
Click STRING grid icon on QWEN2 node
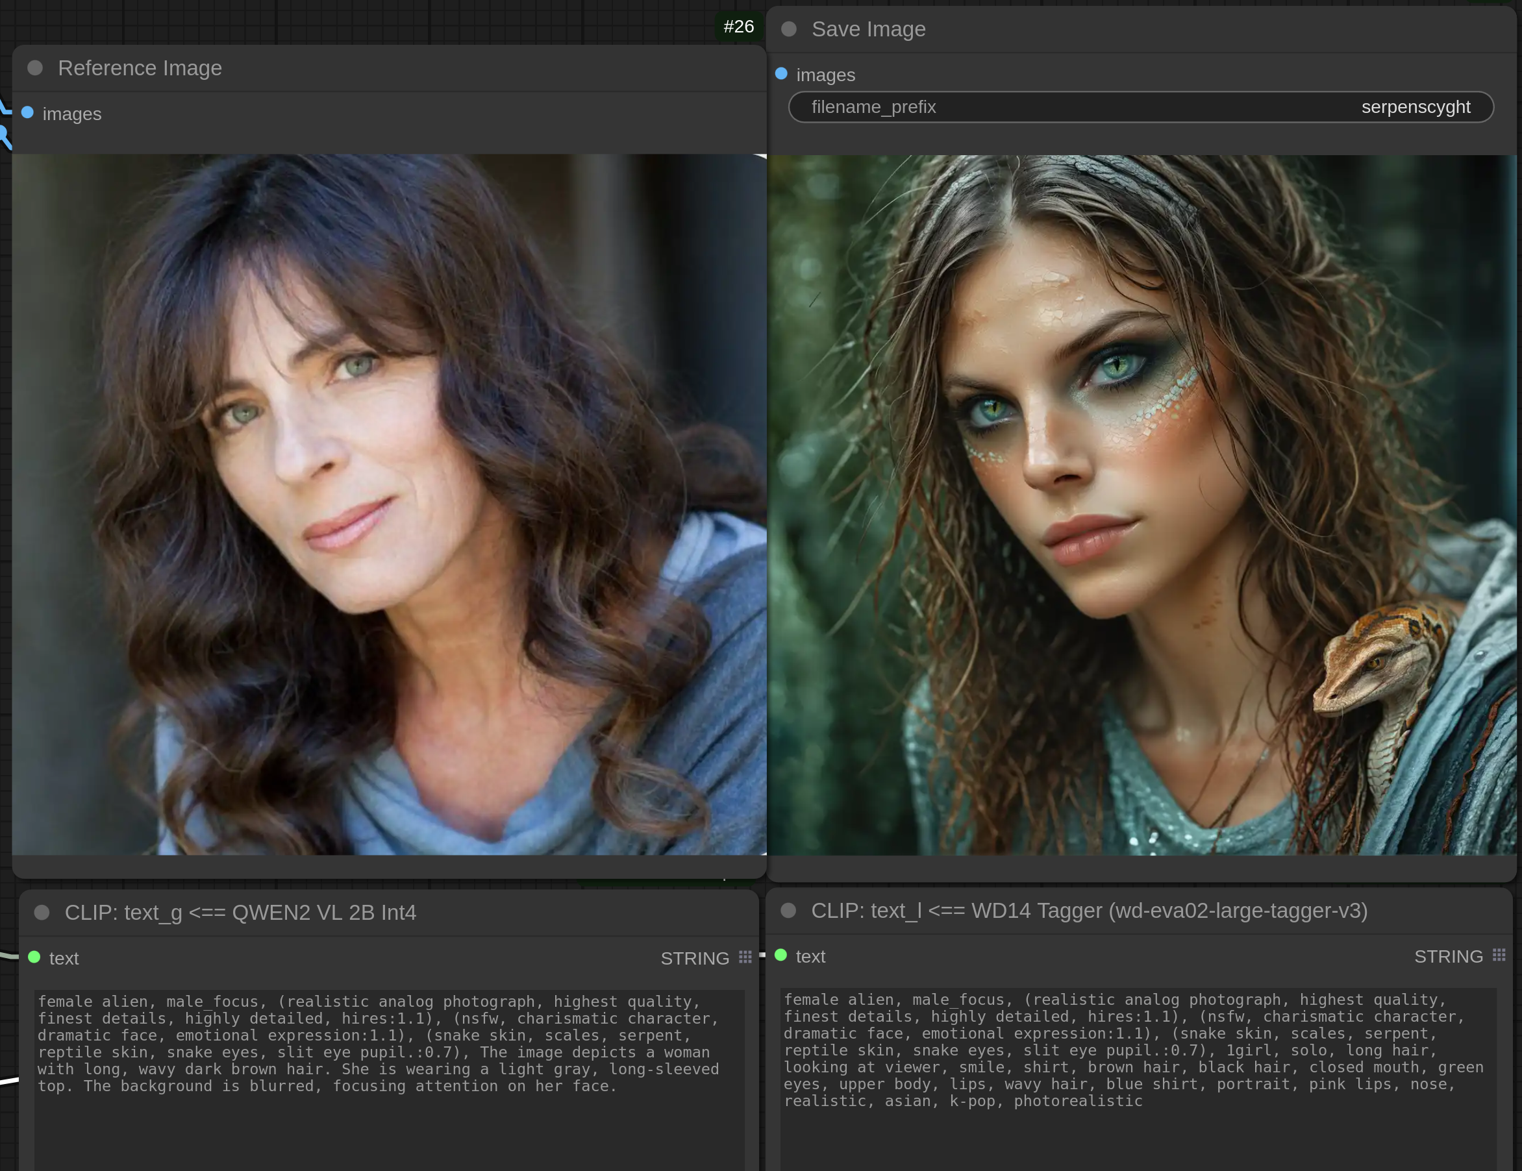click(745, 957)
